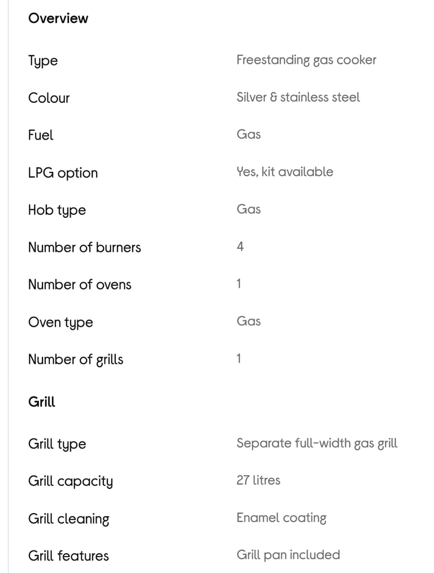Select the Grill pan included text
Viewport: 434px width, 573px height.
click(x=288, y=555)
